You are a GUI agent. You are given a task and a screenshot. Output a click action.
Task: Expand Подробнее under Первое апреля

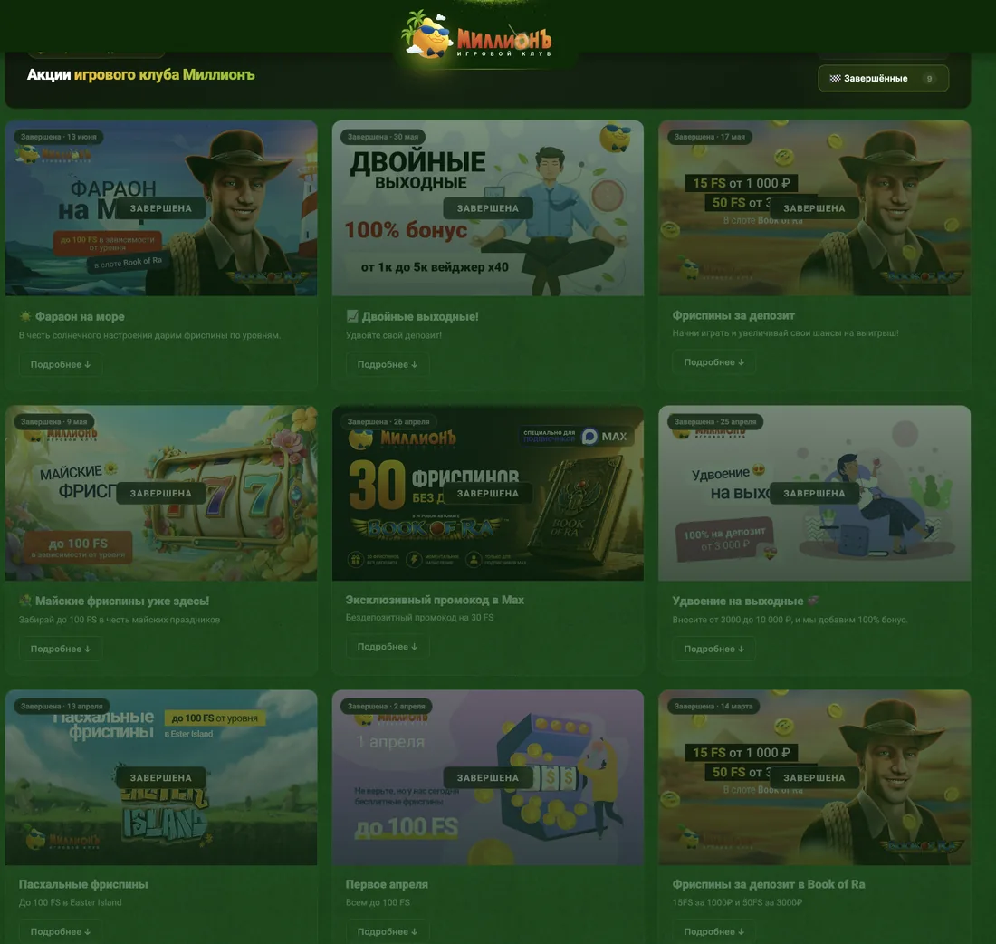387,931
